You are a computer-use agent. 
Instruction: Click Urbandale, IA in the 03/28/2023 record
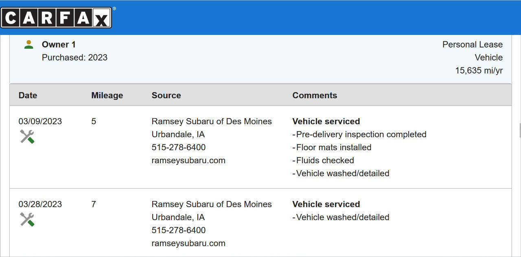[178, 217]
